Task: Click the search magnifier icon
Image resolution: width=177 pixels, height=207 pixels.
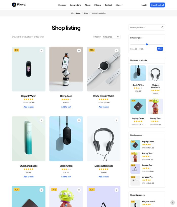Action: pyautogui.click(x=163, y=27)
